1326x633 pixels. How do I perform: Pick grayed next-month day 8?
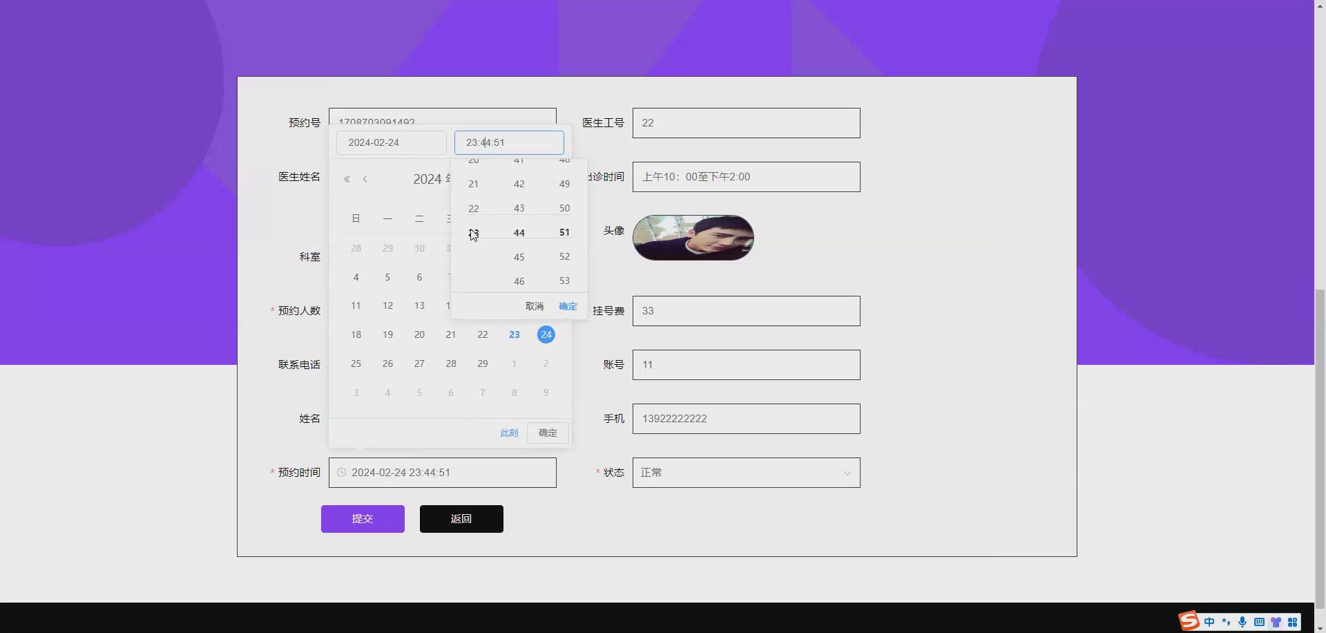pyautogui.click(x=515, y=393)
